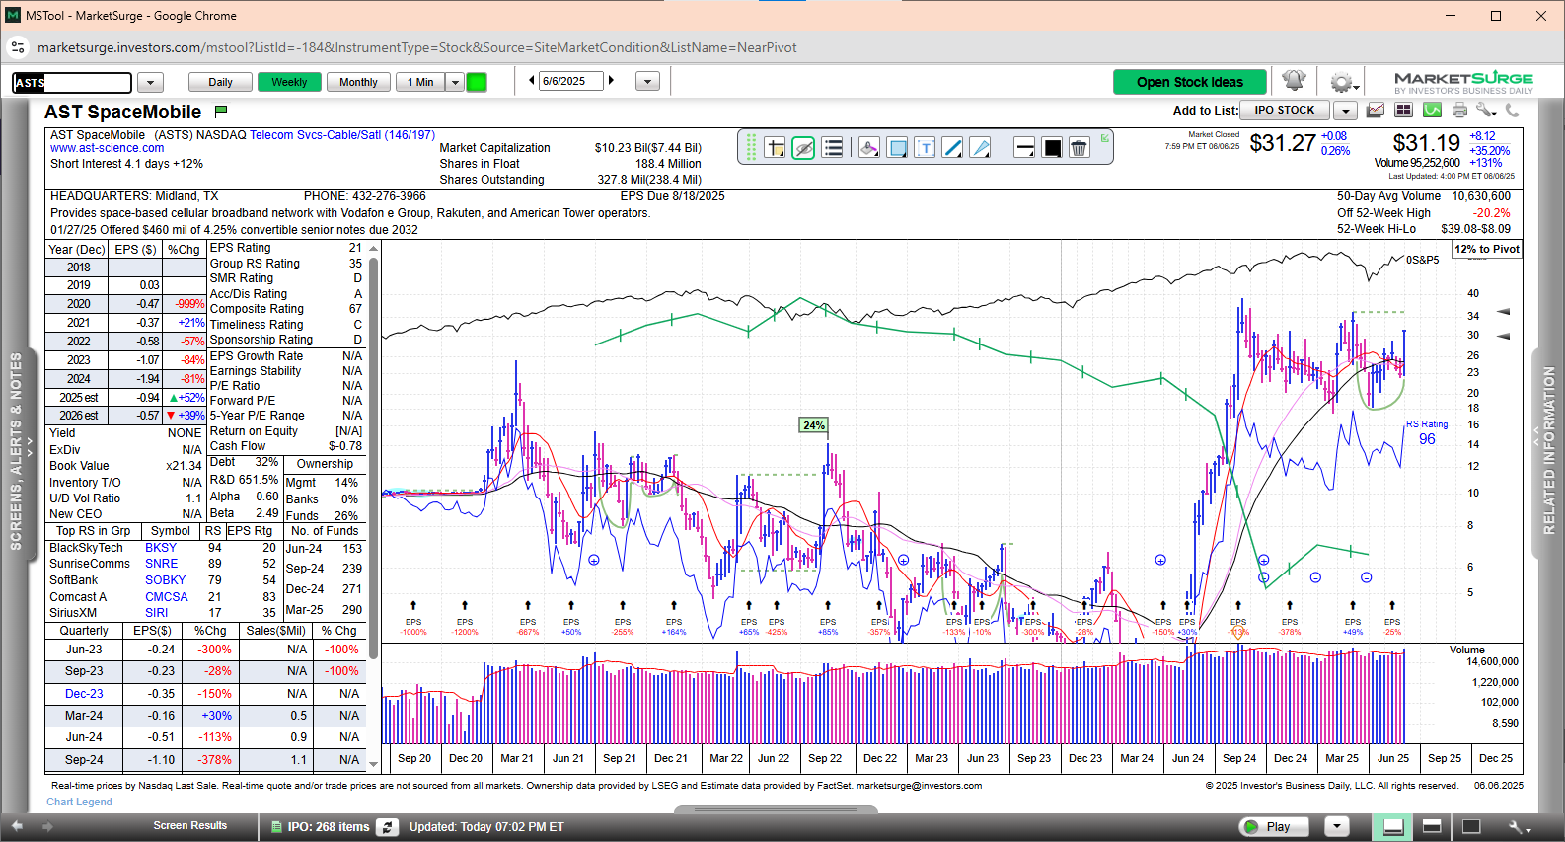Toggle the hide drawings eye icon
Viewport: 1565px width, 842px height.
803,148
